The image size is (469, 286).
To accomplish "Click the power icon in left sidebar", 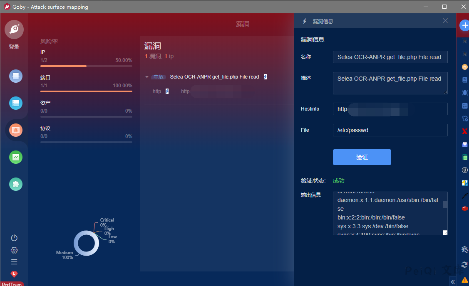I will [14, 238].
